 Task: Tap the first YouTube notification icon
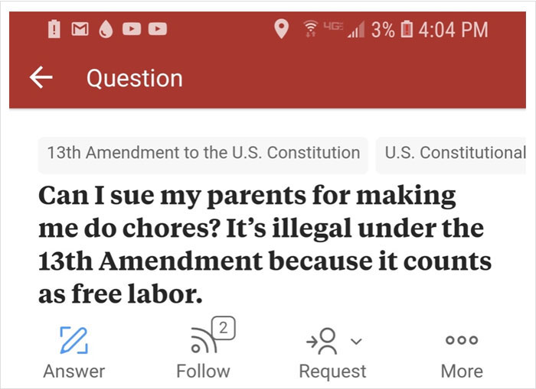pyautogui.click(x=132, y=29)
